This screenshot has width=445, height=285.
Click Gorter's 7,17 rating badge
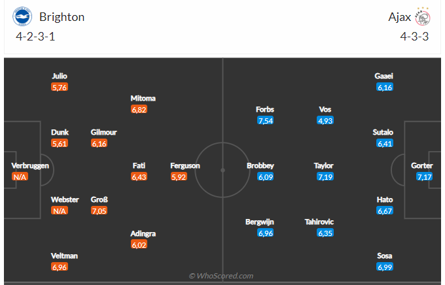click(x=422, y=176)
